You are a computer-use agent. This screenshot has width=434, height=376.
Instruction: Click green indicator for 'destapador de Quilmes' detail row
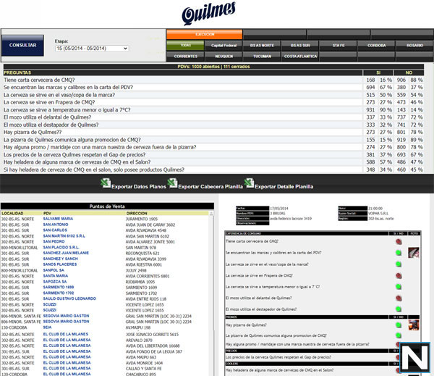click(x=399, y=309)
